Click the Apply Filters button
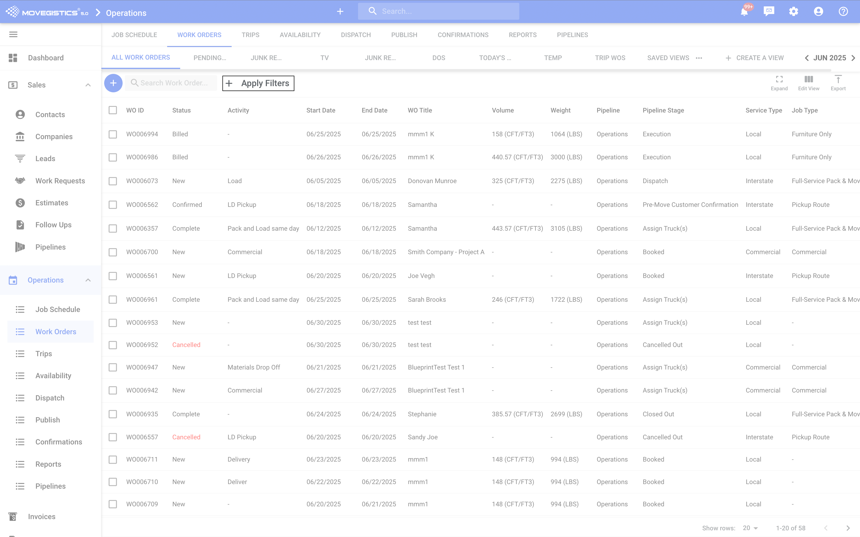This screenshot has width=860, height=537. tap(258, 83)
